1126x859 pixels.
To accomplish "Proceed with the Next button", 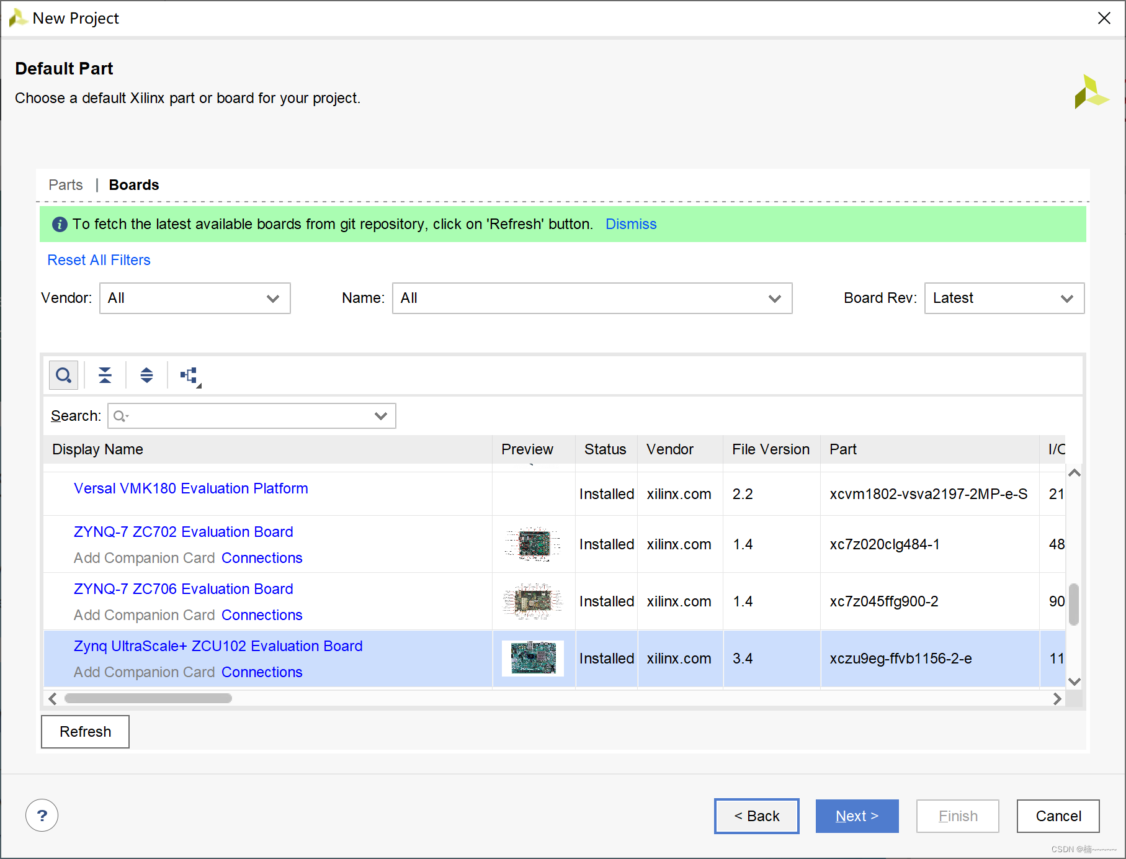I will 857,816.
